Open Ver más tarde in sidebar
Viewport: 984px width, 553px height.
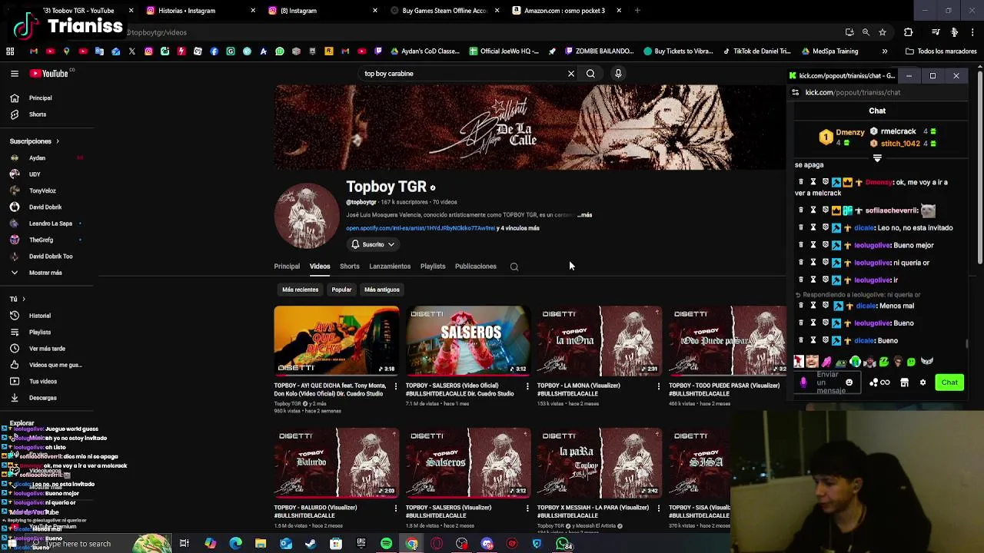tap(47, 349)
